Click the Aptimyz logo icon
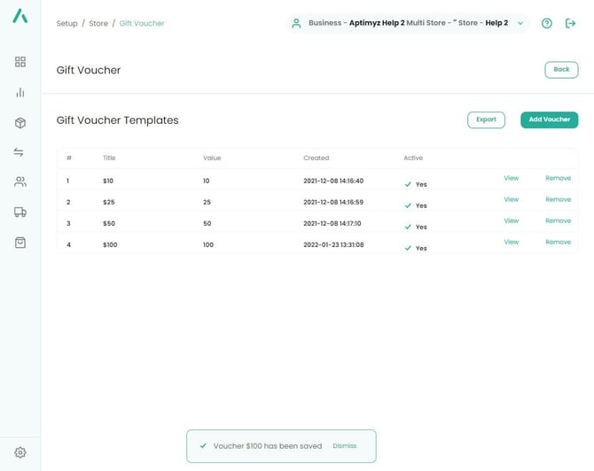The image size is (594, 471). pos(20,16)
